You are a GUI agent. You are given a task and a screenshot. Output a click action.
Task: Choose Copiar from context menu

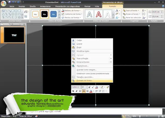click(92, 44)
